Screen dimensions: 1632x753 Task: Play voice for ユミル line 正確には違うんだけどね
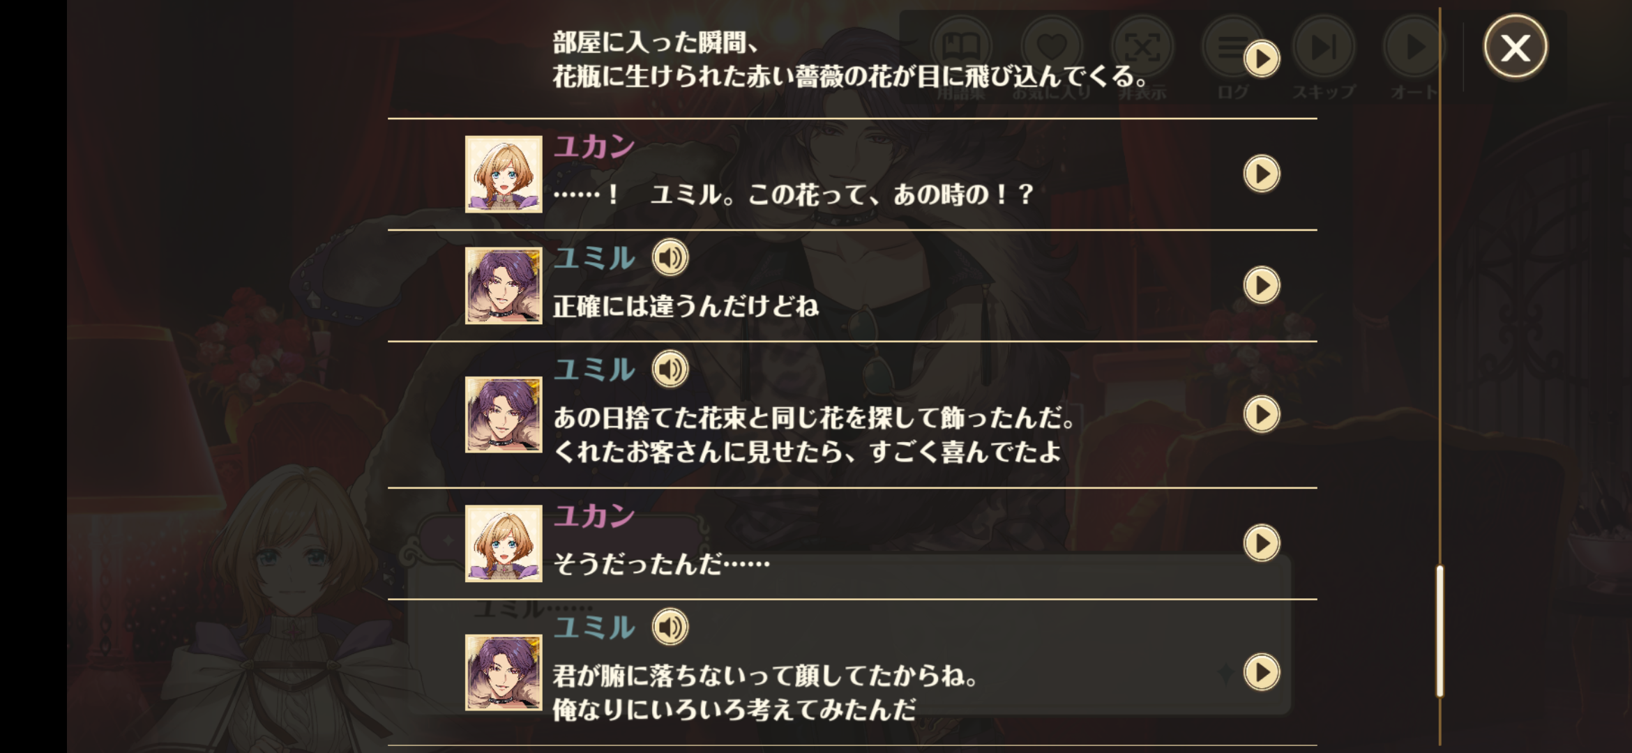point(670,258)
